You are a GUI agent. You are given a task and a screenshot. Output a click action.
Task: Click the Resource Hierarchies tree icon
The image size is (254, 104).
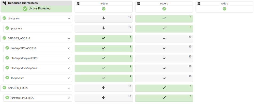5,3
